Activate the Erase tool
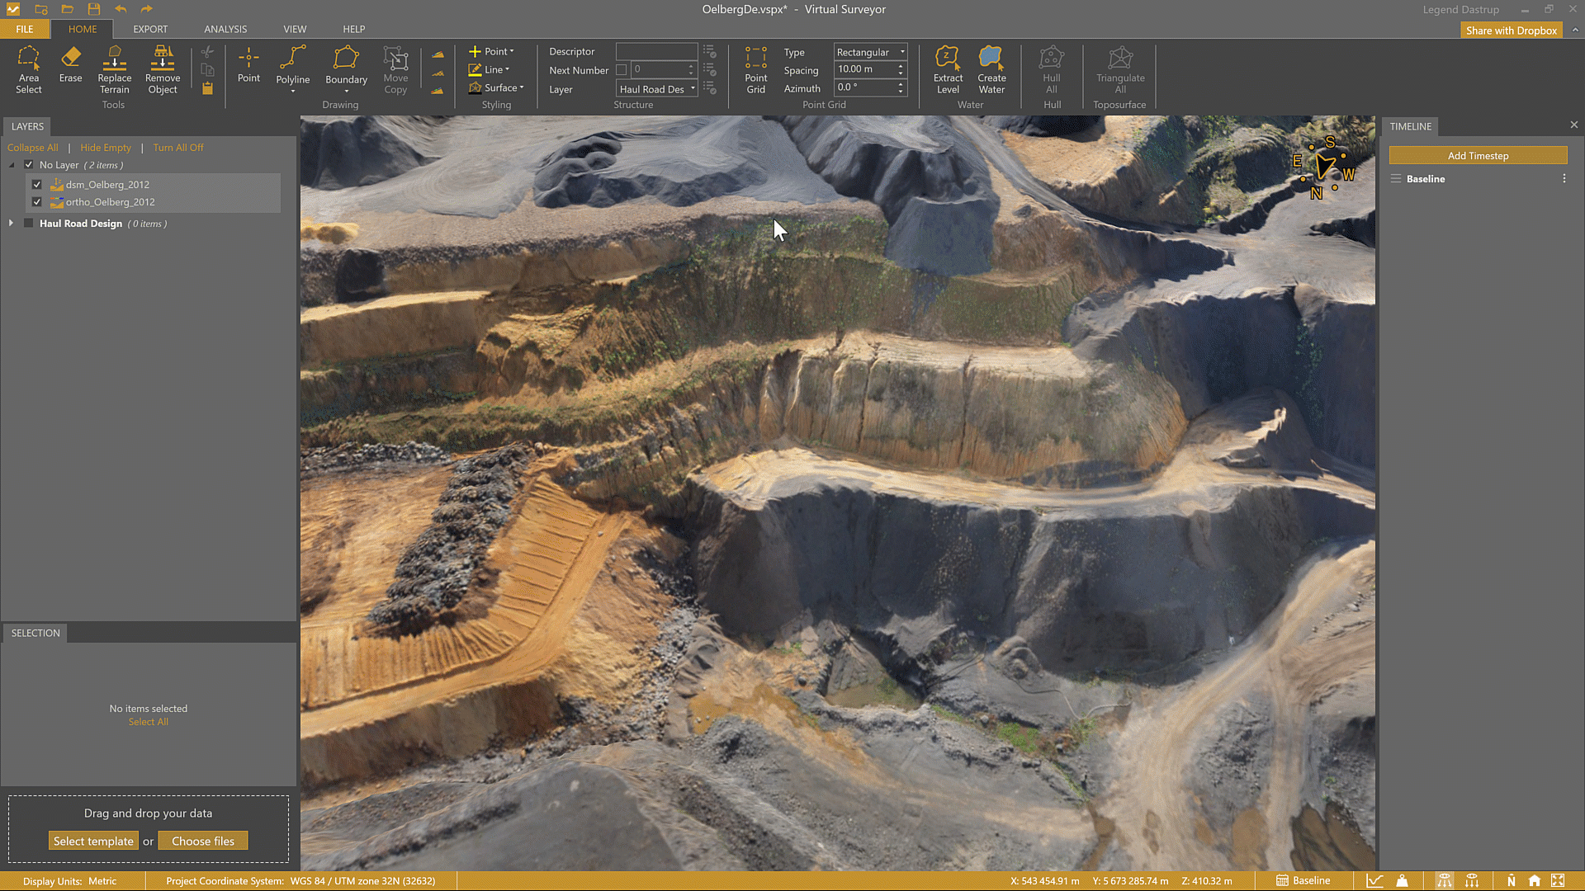Screen dimensions: 1585x891 [x=70, y=64]
